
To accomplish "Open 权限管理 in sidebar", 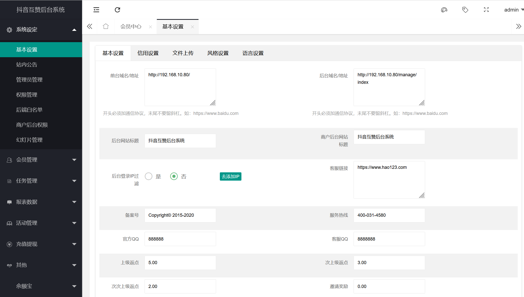I will pyautogui.click(x=41, y=95).
